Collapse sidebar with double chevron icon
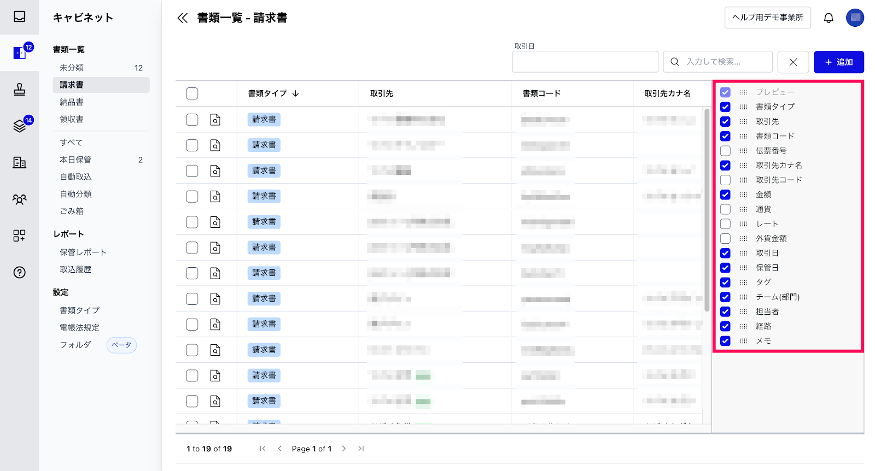875x471 pixels. (x=183, y=18)
